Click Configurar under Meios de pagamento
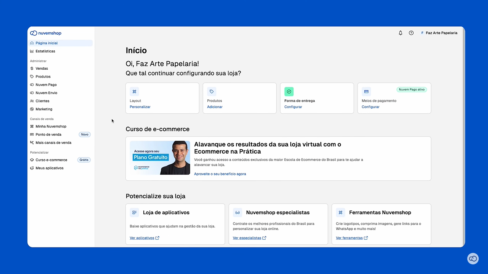The image size is (488, 274). coord(370,107)
